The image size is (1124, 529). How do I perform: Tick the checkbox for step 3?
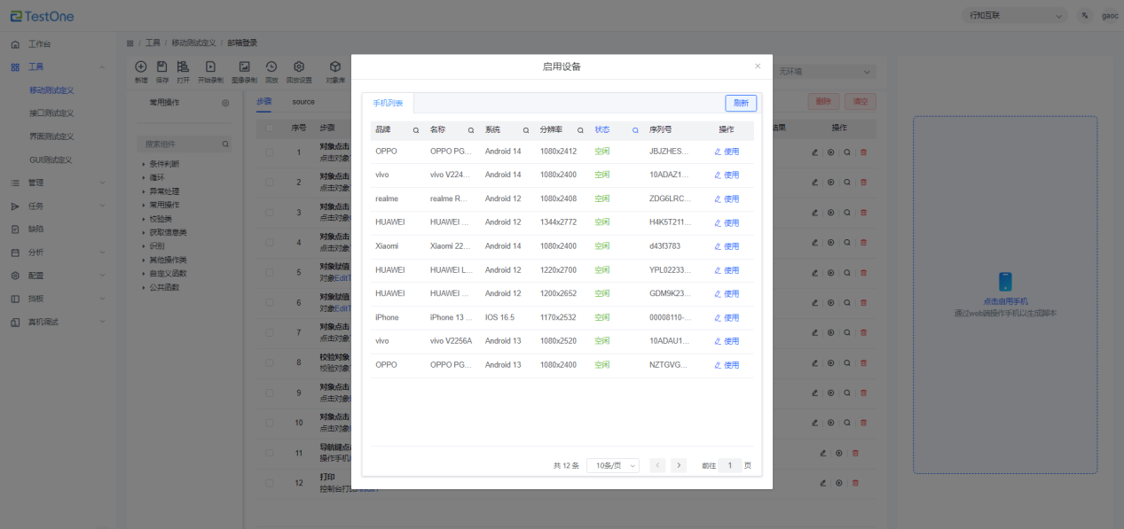coord(271,213)
